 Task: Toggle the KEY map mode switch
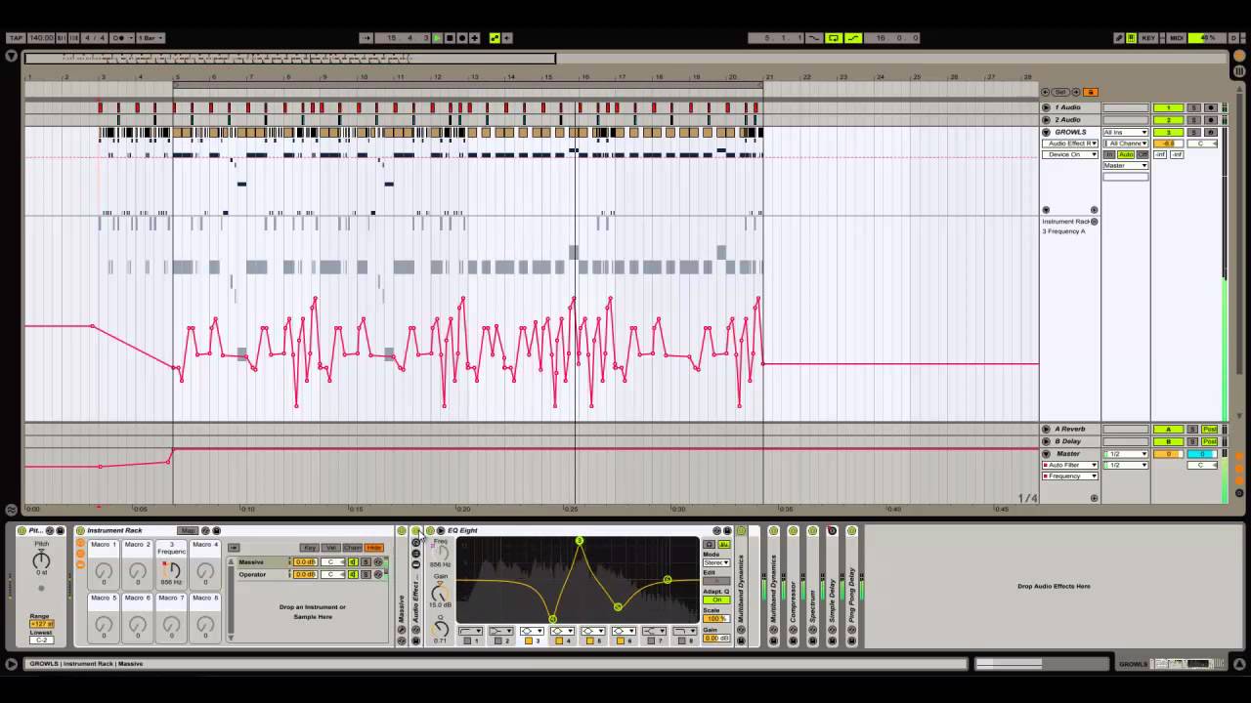(x=1149, y=38)
